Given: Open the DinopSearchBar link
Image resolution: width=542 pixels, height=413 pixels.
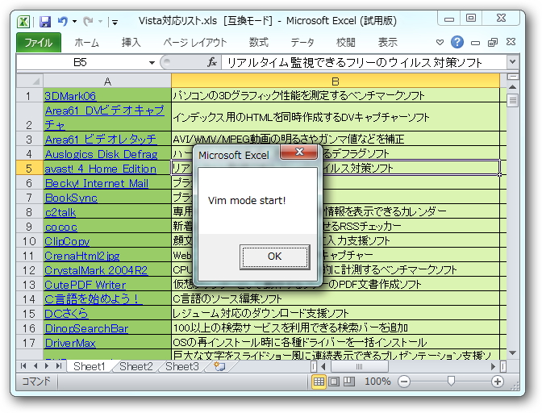Looking at the screenshot, I should tap(86, 328).
